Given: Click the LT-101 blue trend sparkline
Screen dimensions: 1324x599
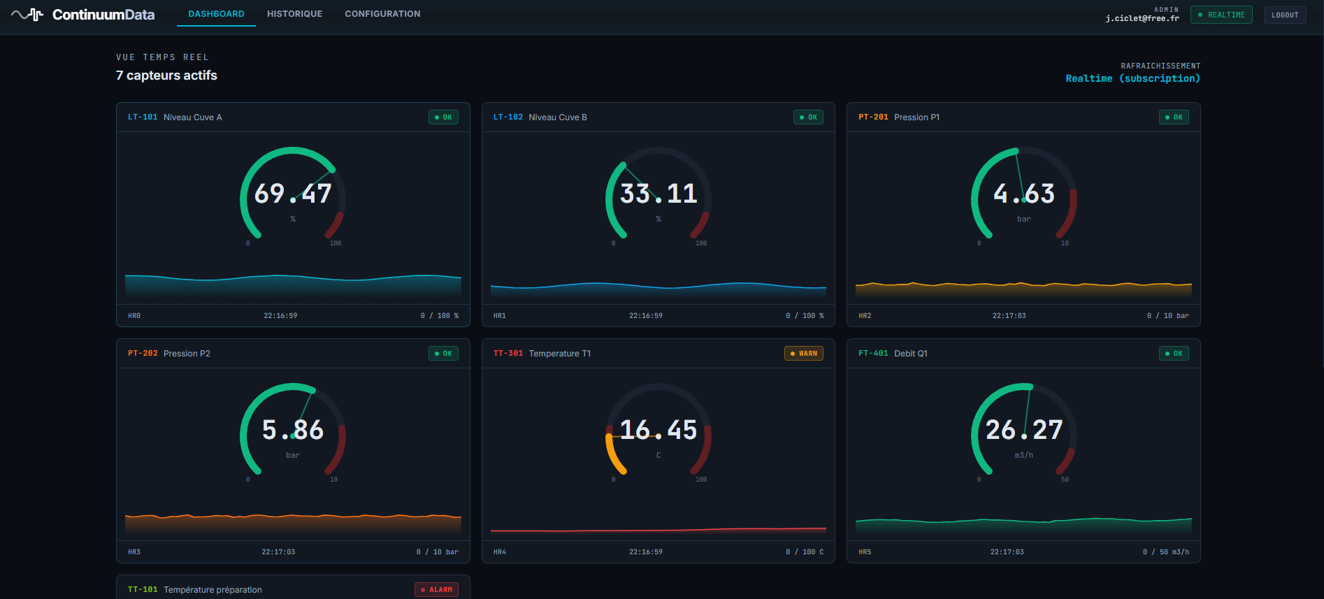Looking at the screenshot, I should pyautogui.click(x=293, y=287).
